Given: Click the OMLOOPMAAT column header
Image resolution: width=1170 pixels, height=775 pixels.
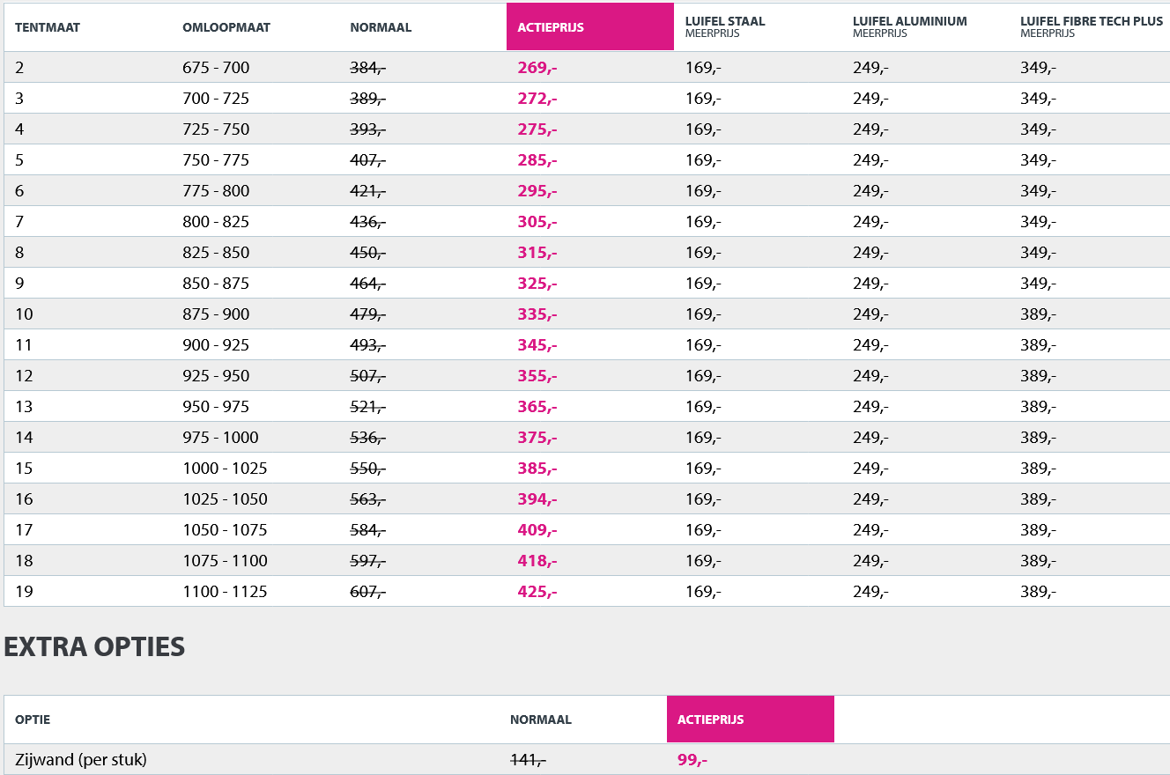Looking at the screenshot, I should coord(226,27).
